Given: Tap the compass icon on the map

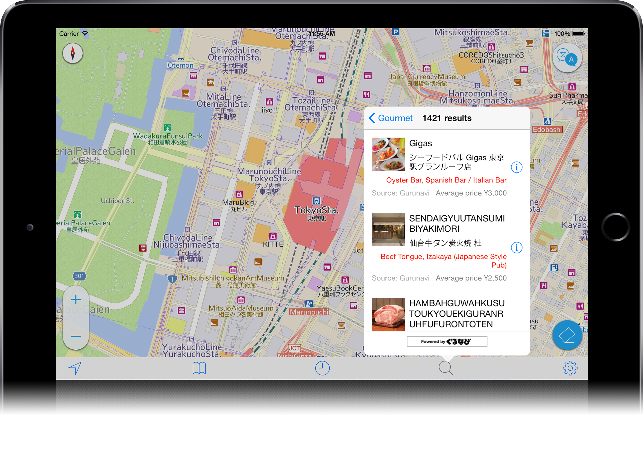Looking at the screenshot, I should [x=73, y=53].
